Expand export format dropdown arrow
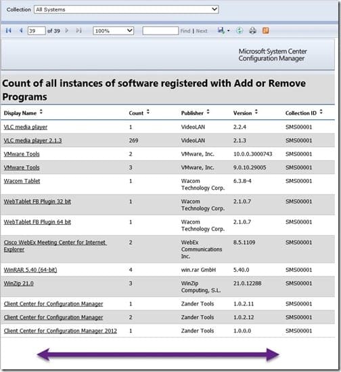 (229, 31)
